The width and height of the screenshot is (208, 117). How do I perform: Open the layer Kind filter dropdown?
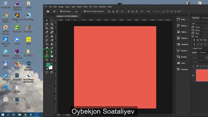tap(198, 58)
